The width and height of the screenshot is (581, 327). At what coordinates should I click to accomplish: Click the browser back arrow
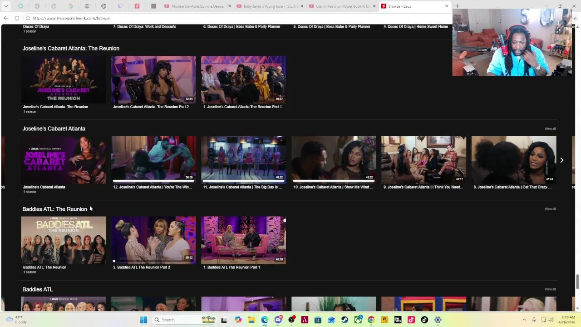[x=6, y=18]
